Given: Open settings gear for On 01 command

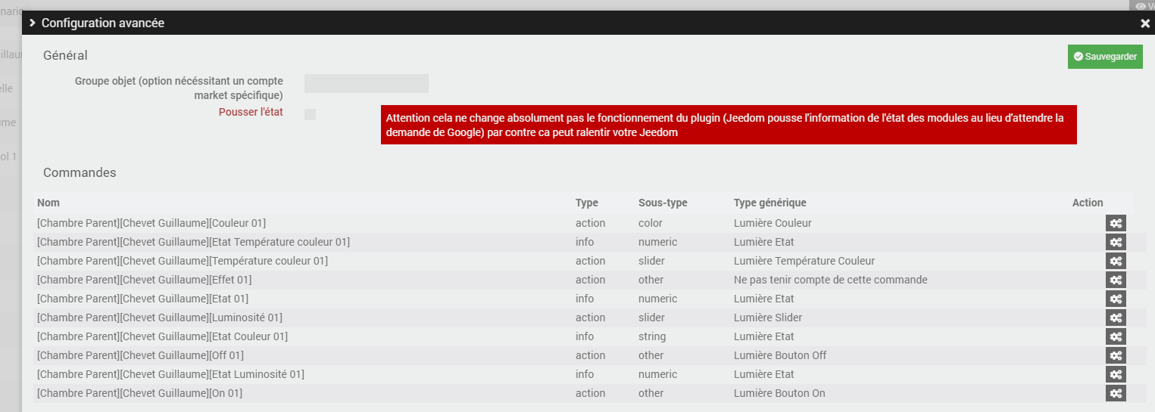Looking at the screenshot, I should pos(1116,393).
